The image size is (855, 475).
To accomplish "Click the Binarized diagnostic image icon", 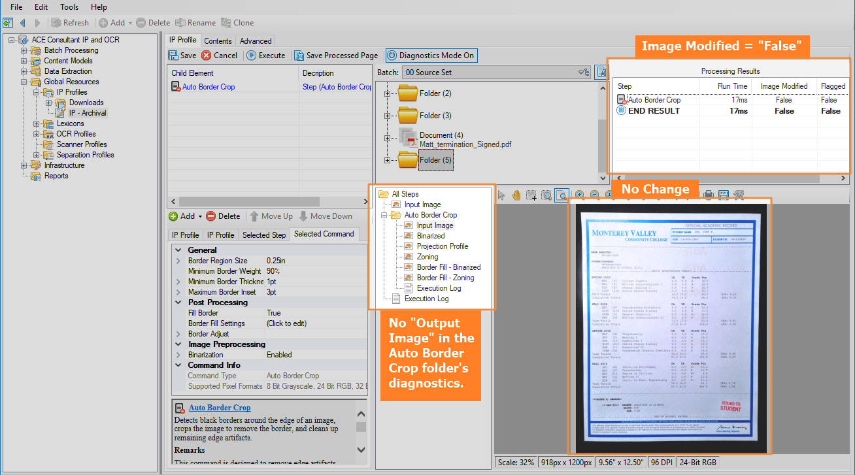I will (x=409, y=236).
